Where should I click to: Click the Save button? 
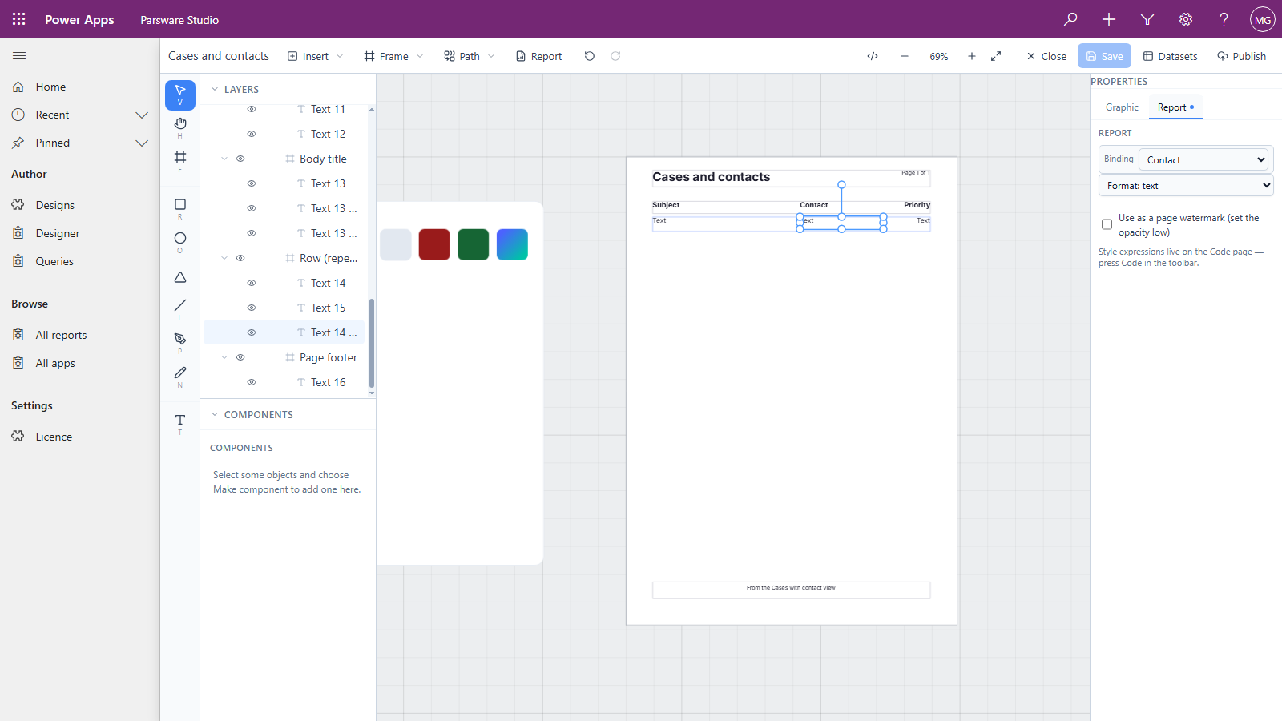click(x=1104, y=56)
